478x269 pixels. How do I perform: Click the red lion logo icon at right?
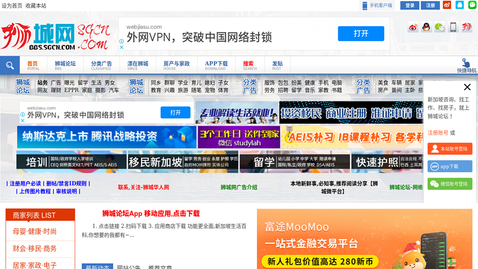tap(467, 27)
